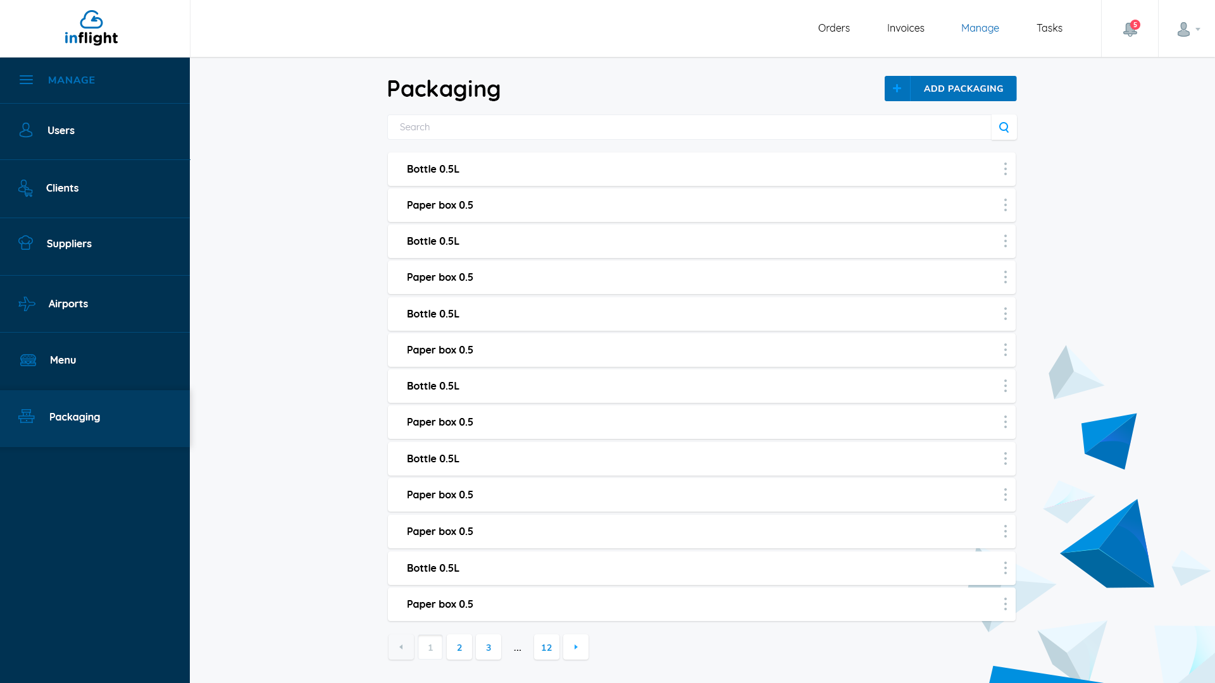Navigate to last page 12
This screenshot has height=683, width=1215.
pos(547,647)
